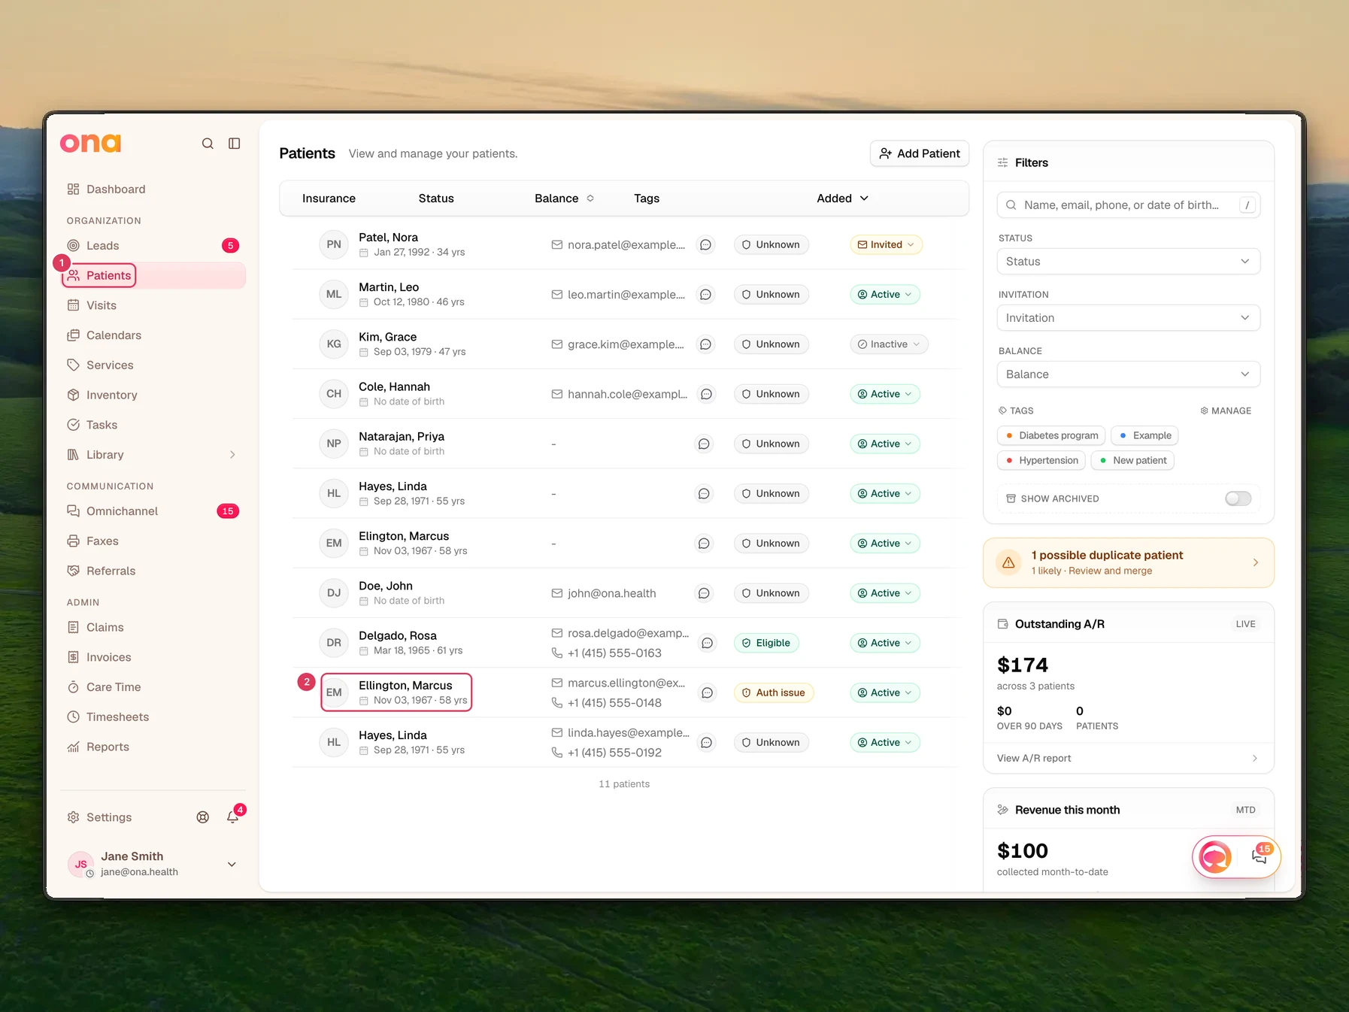This screenshot has height=1012, width=1349.
Task: Click the Filters sliders icon
Action: pos(1002,163)
